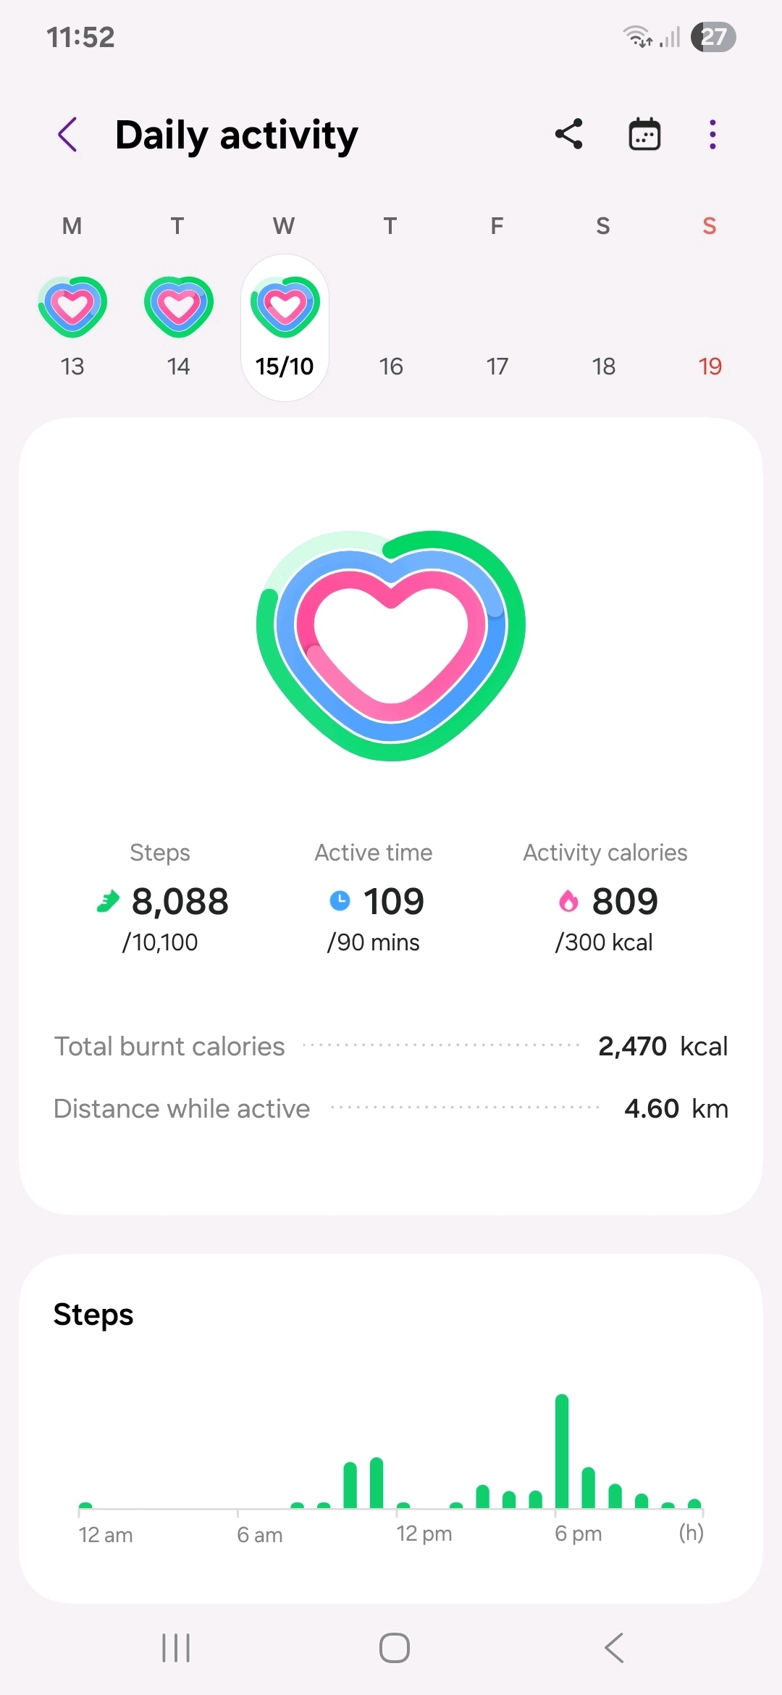Select Tuesday 14 heart icon
This screenshot has height=1695, width=782.
coord(179,306)
